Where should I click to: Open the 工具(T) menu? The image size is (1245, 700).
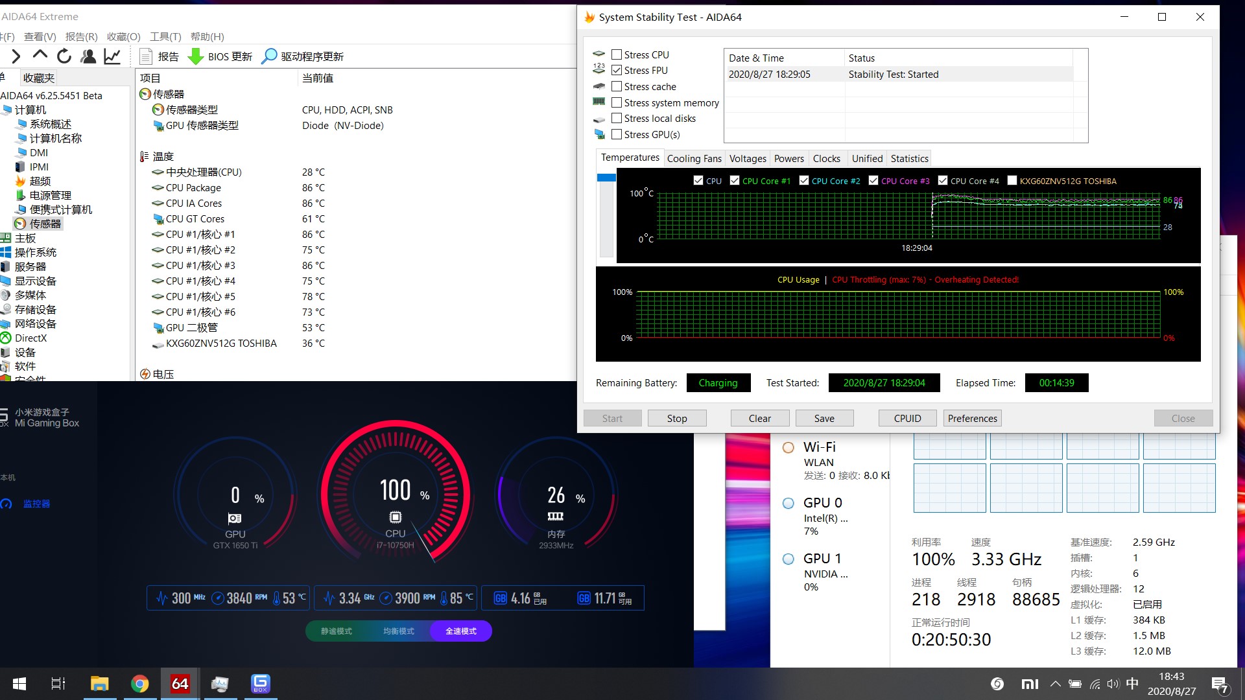pos(165,36)
